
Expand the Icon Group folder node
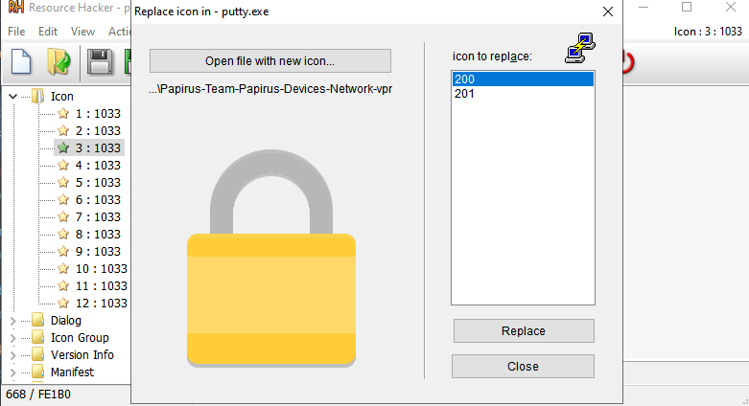(13, 338)
